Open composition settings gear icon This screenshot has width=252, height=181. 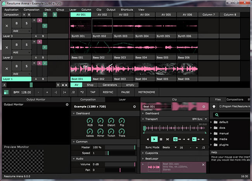coord(135,107)
